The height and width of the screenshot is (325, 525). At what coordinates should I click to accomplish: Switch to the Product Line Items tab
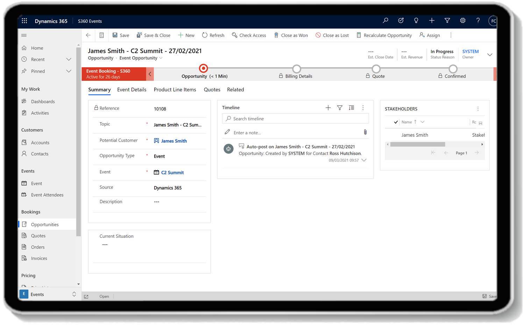tap(175, 90)
